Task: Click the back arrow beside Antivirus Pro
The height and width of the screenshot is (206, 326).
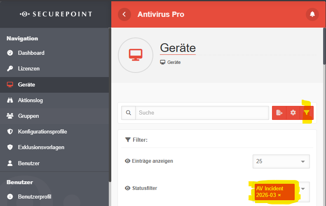Action: (124, 14)
